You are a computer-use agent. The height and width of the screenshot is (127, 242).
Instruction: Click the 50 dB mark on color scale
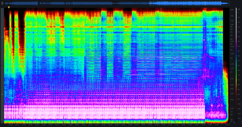coord(239,56)
